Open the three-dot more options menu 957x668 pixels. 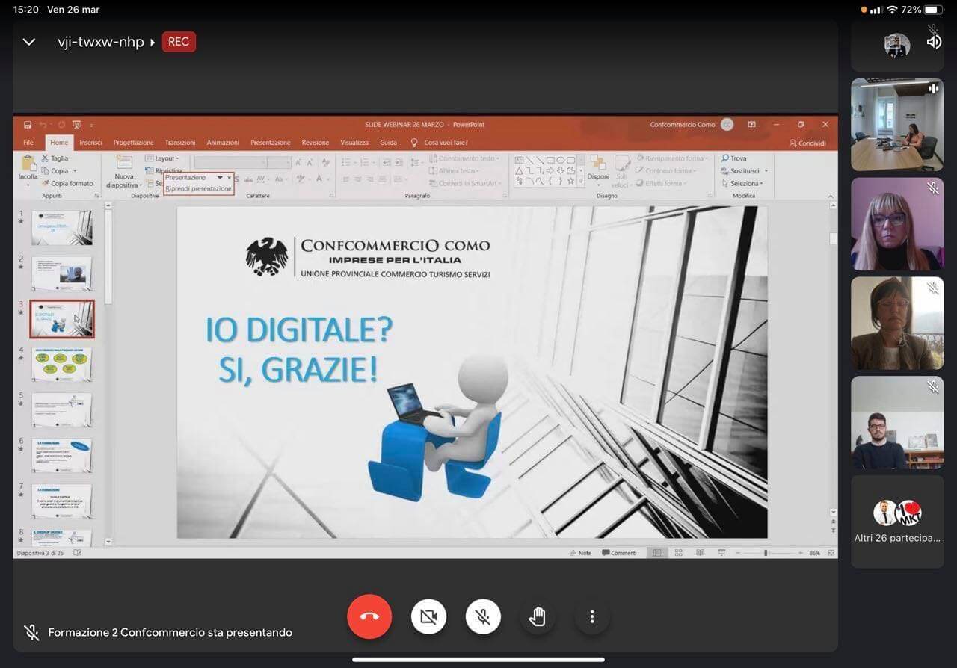click(x=592, y=616)
